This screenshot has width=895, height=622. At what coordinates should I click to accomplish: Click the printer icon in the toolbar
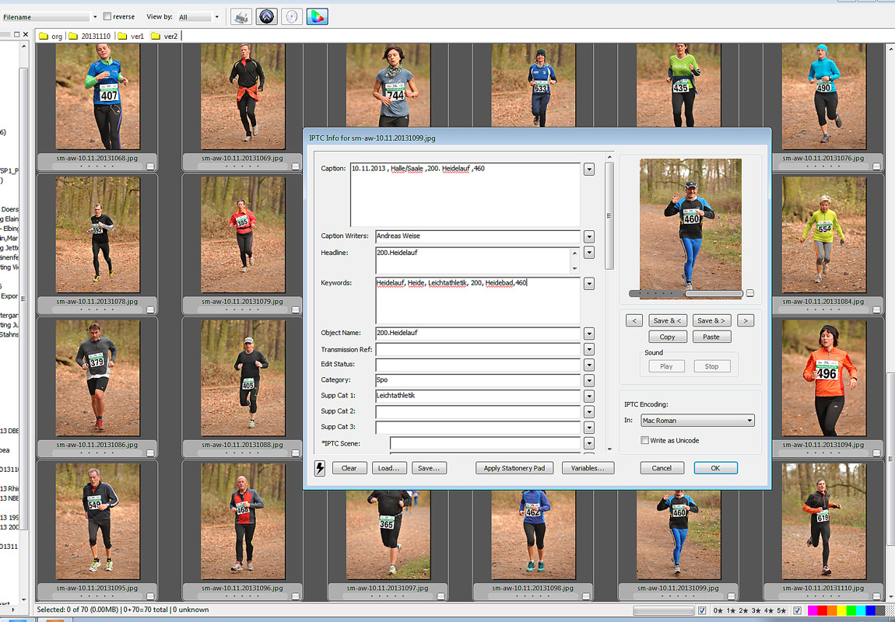click(241, 16)
